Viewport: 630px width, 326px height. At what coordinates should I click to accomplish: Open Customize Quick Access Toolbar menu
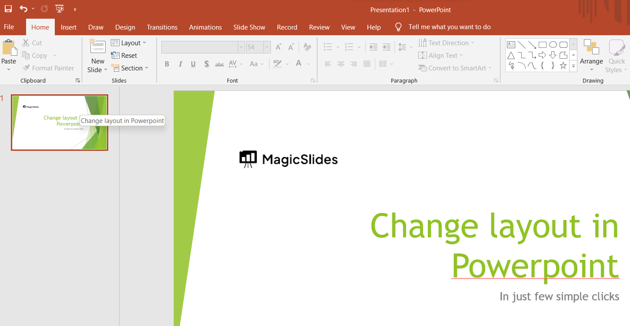tap(75, 9)
